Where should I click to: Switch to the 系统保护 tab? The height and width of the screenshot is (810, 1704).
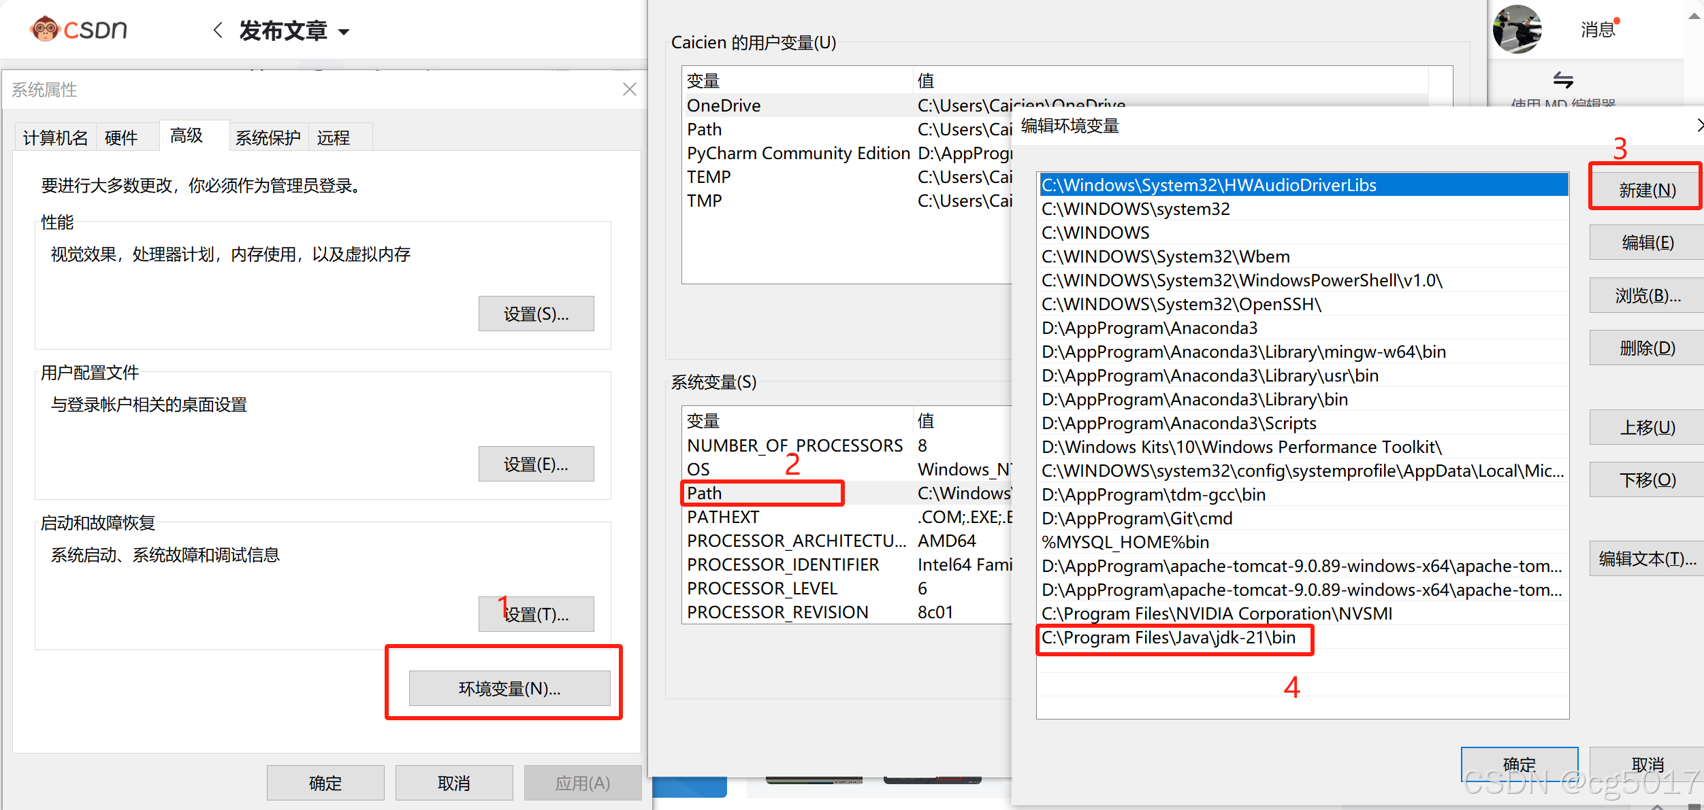(268, 137)
